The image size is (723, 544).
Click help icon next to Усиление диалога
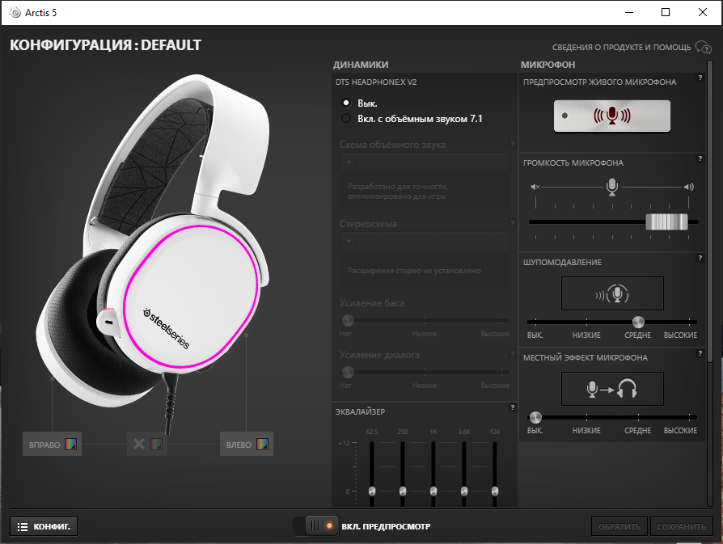point(512,354)
